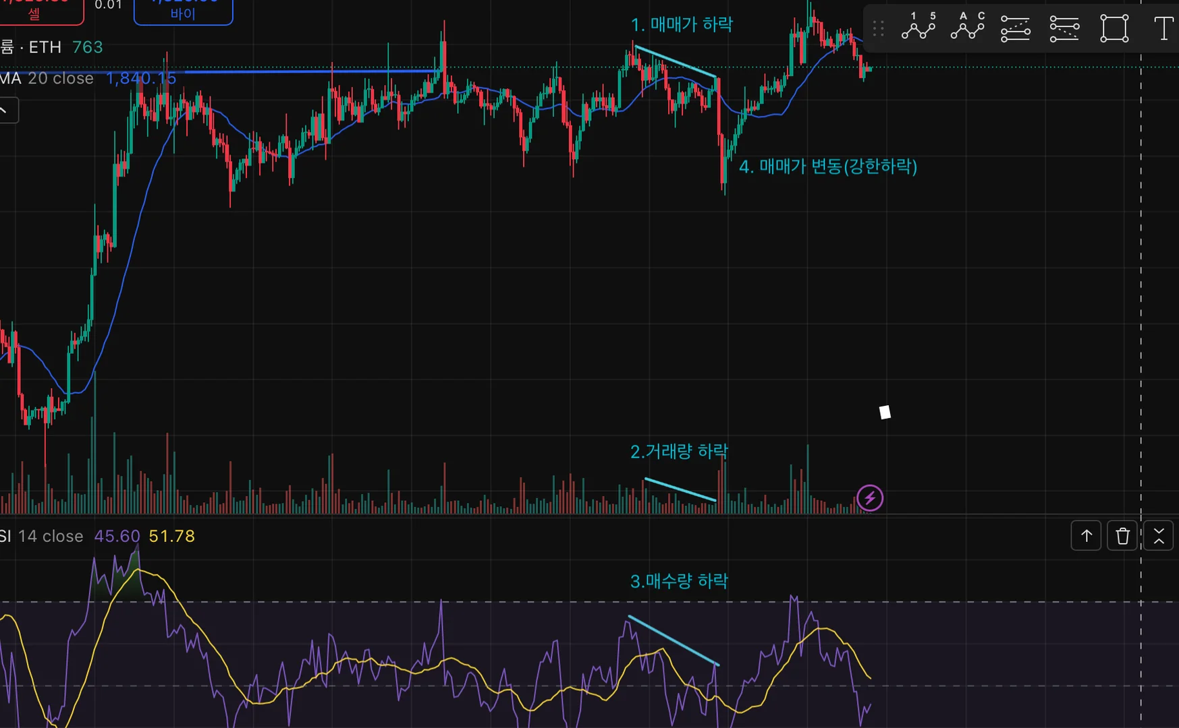This screenshot has height=728, width=1179.
Task: Grab the drawing toolbar drag handle
Action: pyautogui.click(x=878, y=28)
